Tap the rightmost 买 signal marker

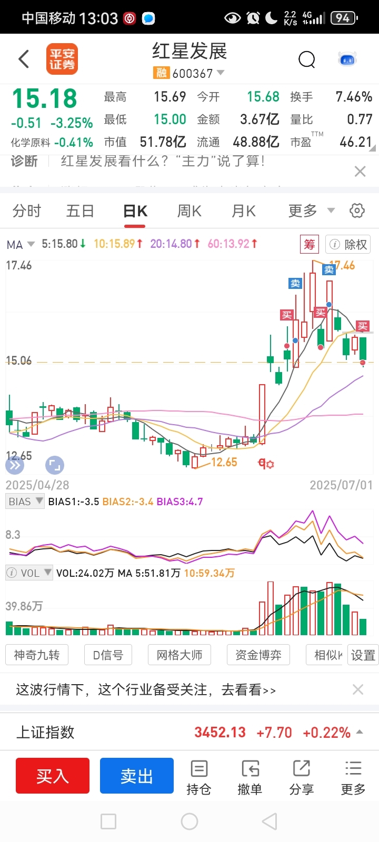coord(363,326)
